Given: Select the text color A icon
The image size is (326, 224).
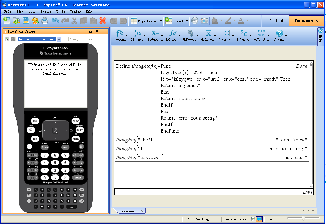Looking at the screenshot, I should 241,21.
